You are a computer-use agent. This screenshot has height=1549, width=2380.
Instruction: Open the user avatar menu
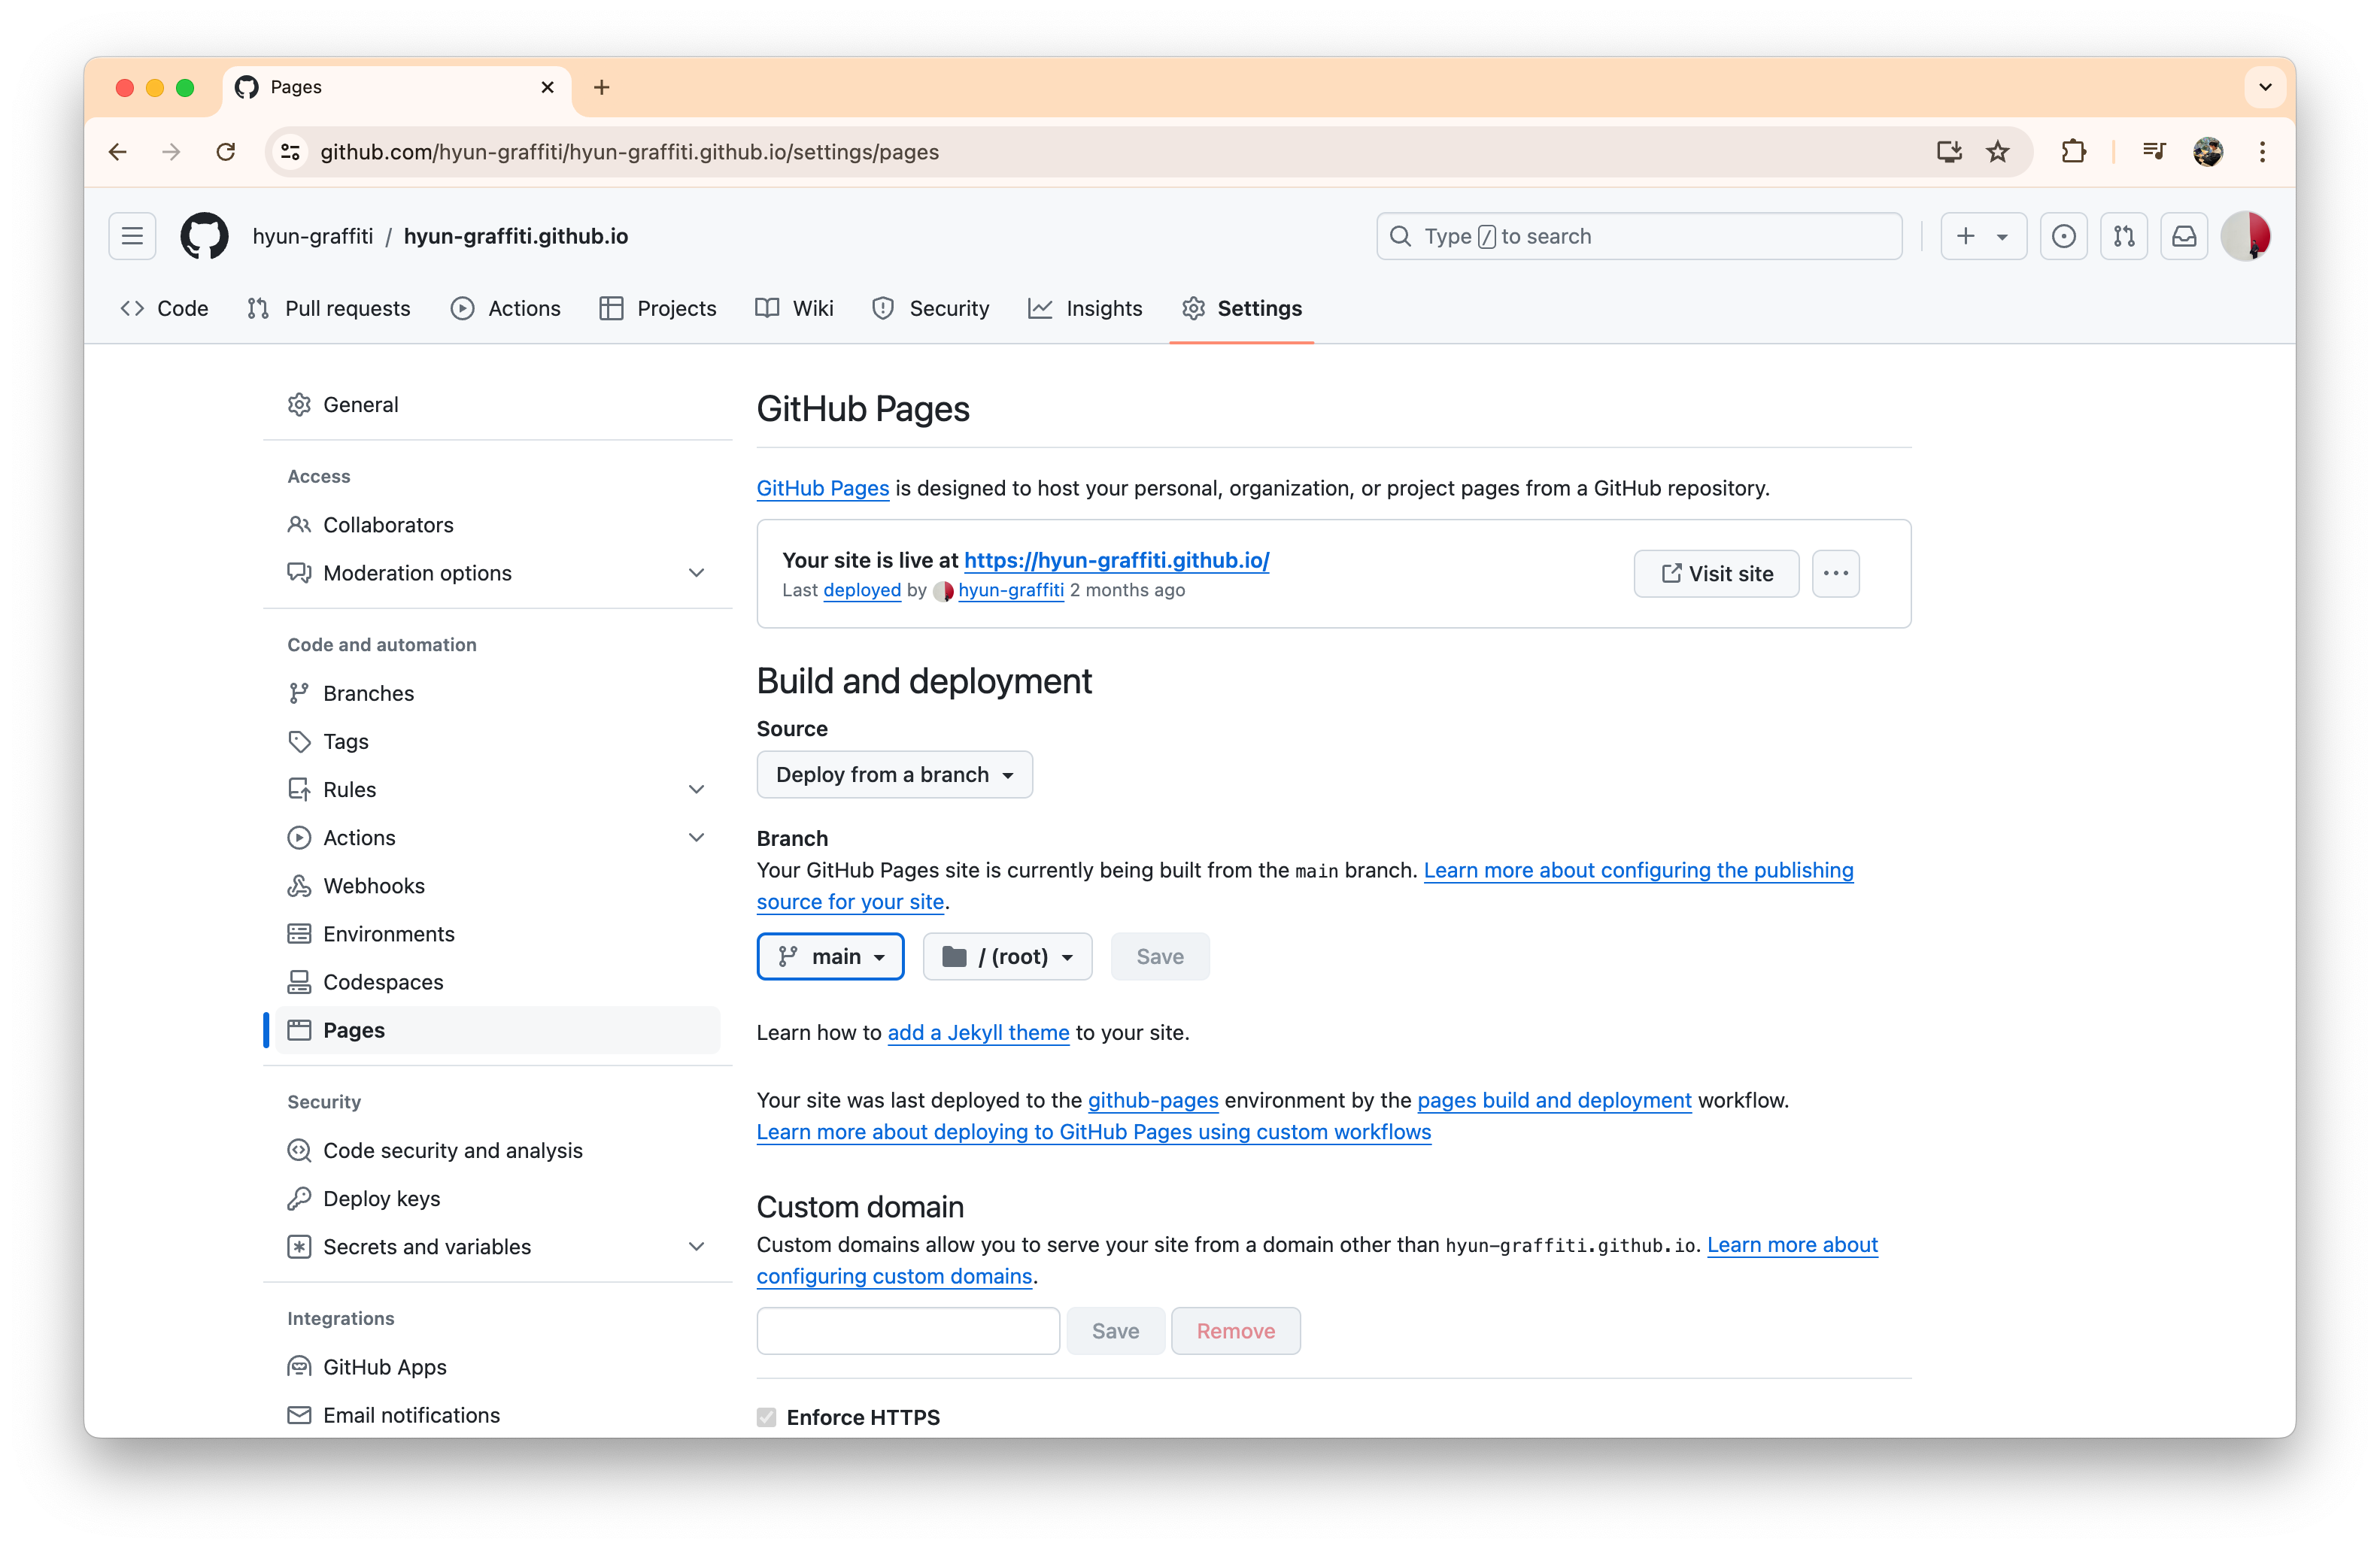coord(2245,236)
